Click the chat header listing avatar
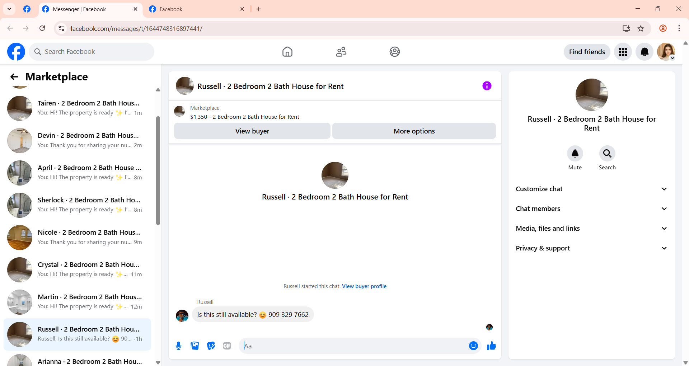The height and width of the screenshot is (366, 689). (184, 86)
